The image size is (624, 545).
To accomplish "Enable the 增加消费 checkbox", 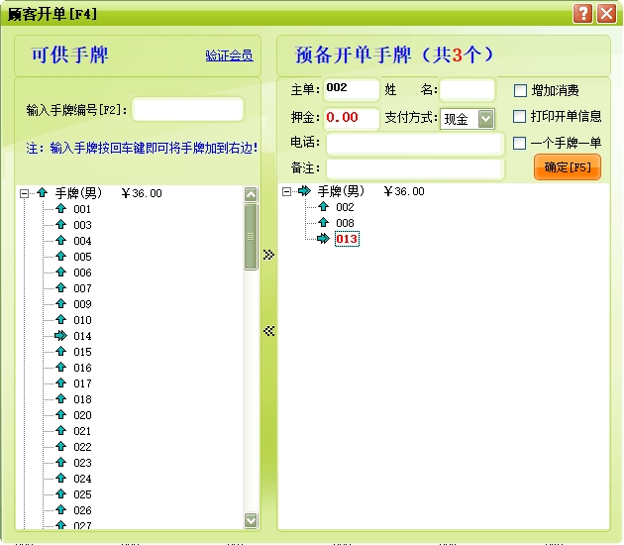I will click(520, 90).
